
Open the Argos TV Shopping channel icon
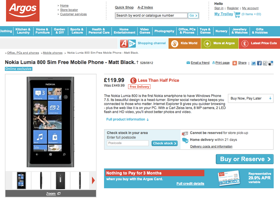click(128, 43)
